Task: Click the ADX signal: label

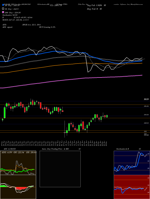Action: 7,27
